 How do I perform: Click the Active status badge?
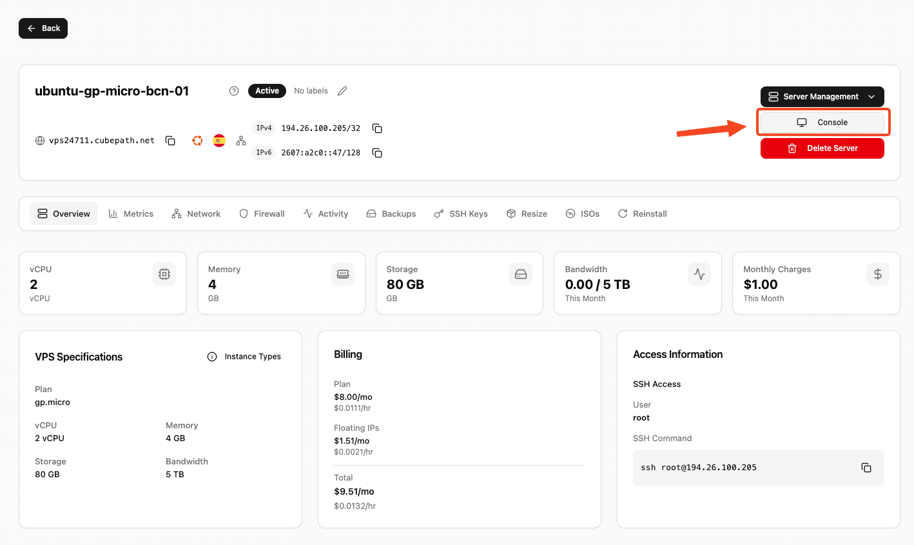[267, 90]
